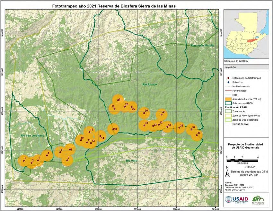The width and height of the screenshot is (273, 211).
Task: Click the Río Hato label
Action: tap(132, 160)
